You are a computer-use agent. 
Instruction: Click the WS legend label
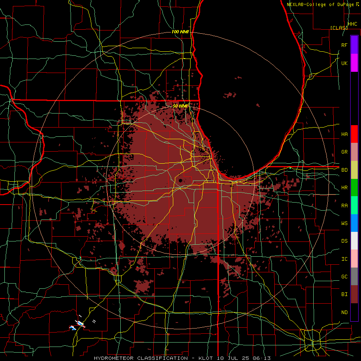(344, 223)
